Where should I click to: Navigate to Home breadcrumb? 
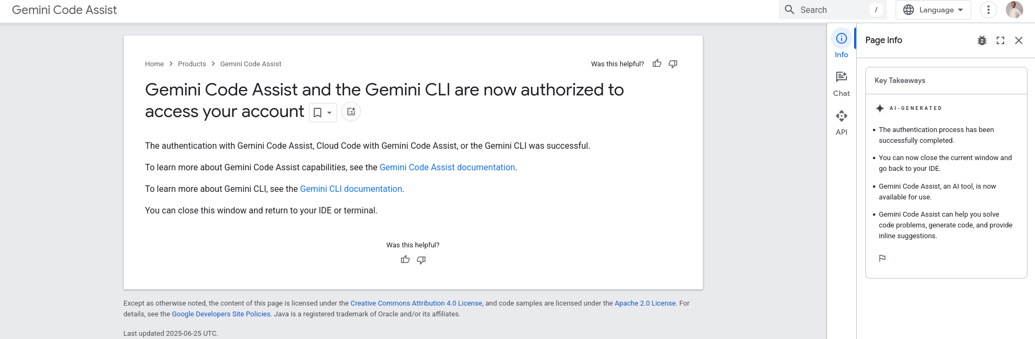(x=154, y=64)
